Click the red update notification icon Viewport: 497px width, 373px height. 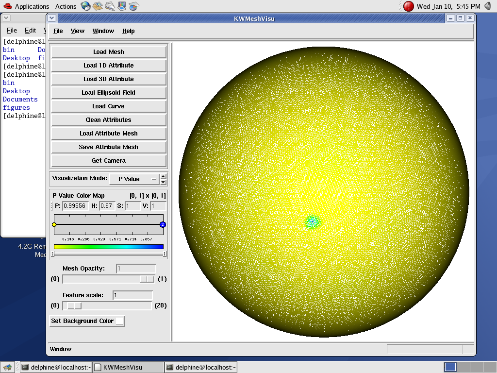coord(409,6)
